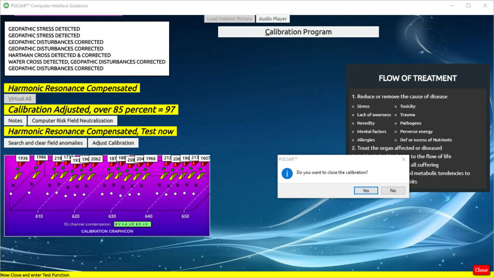Click the 1986 value label on graph
Viewport: 494px width, 278px height.
41,157
